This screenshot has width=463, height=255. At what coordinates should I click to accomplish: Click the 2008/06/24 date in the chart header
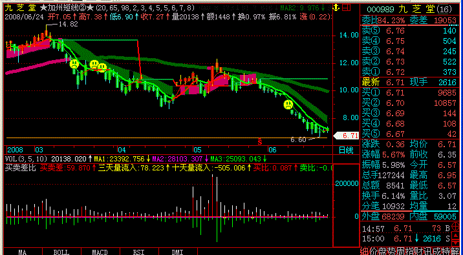point(24,17)
